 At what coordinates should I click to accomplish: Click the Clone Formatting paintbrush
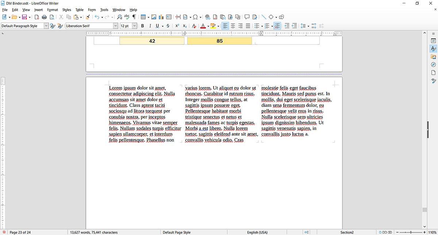click(88, 17)
